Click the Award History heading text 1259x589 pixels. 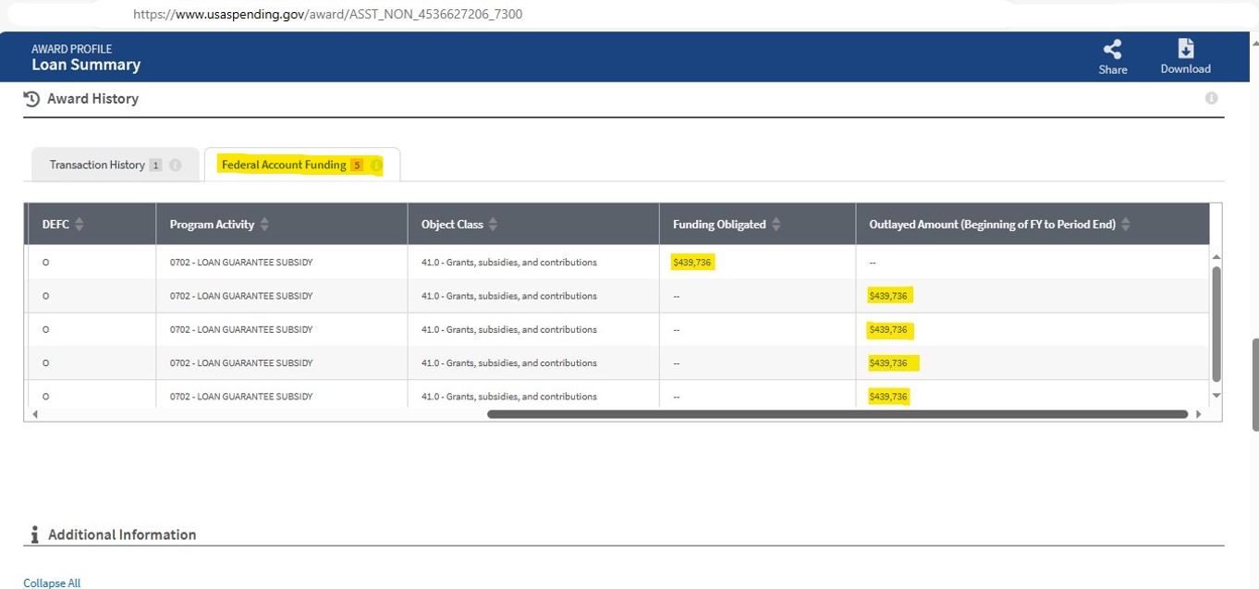click(92, 99)
